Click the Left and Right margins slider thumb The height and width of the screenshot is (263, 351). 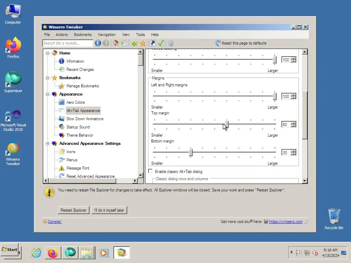[275, 96]
